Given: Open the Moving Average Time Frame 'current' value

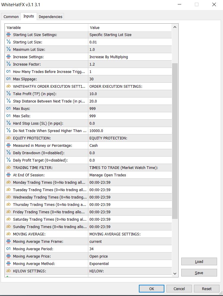Looking at the screenshot, I should pyautogui.click(x=130, y=241).
